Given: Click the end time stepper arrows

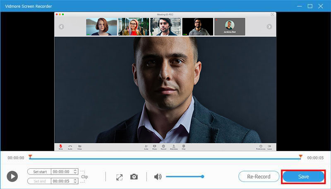Looking at the screenshot, I should [x=75, y=181].
